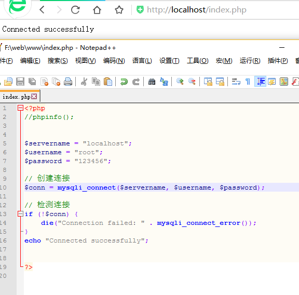This screenshot has height=295, width=299.
Task: Toggle the Word Wrap icon
Action: pyautogui.click(x=236, y=82)
